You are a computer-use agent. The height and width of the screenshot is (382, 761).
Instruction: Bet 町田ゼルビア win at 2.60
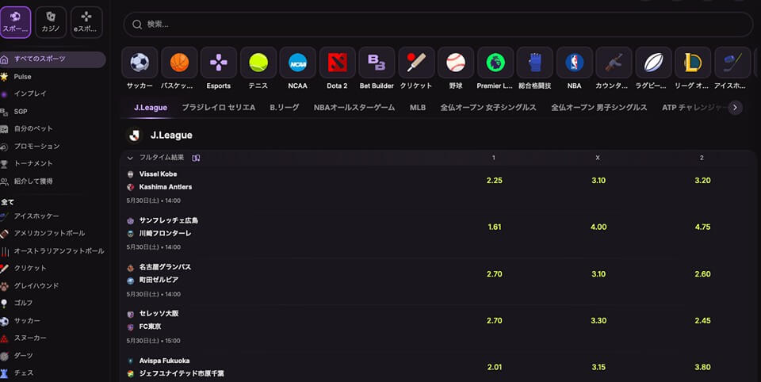(702, 274)
